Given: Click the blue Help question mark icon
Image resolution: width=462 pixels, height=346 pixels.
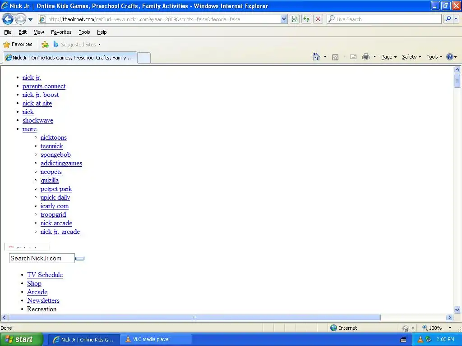Looking at the screenshot, I should [x=450, y=57].
